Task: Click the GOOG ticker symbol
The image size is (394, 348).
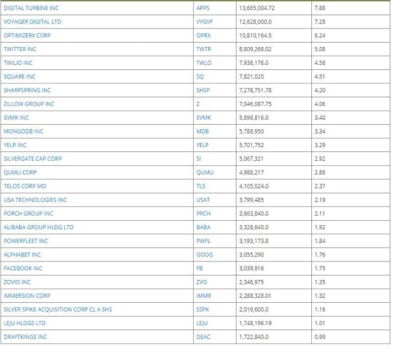Action: (x=205, y=255)
